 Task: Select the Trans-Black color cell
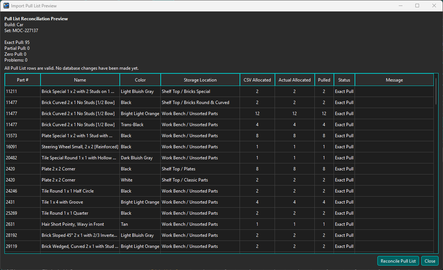[x=140, y=125]
